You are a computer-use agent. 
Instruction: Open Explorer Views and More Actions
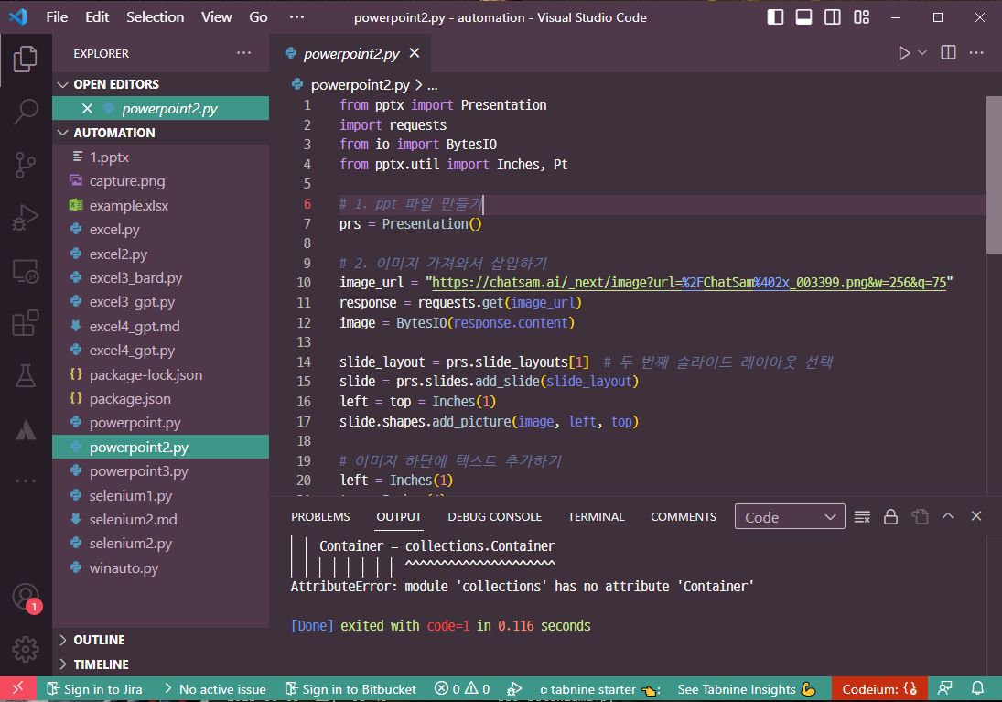tap(244, 53)
